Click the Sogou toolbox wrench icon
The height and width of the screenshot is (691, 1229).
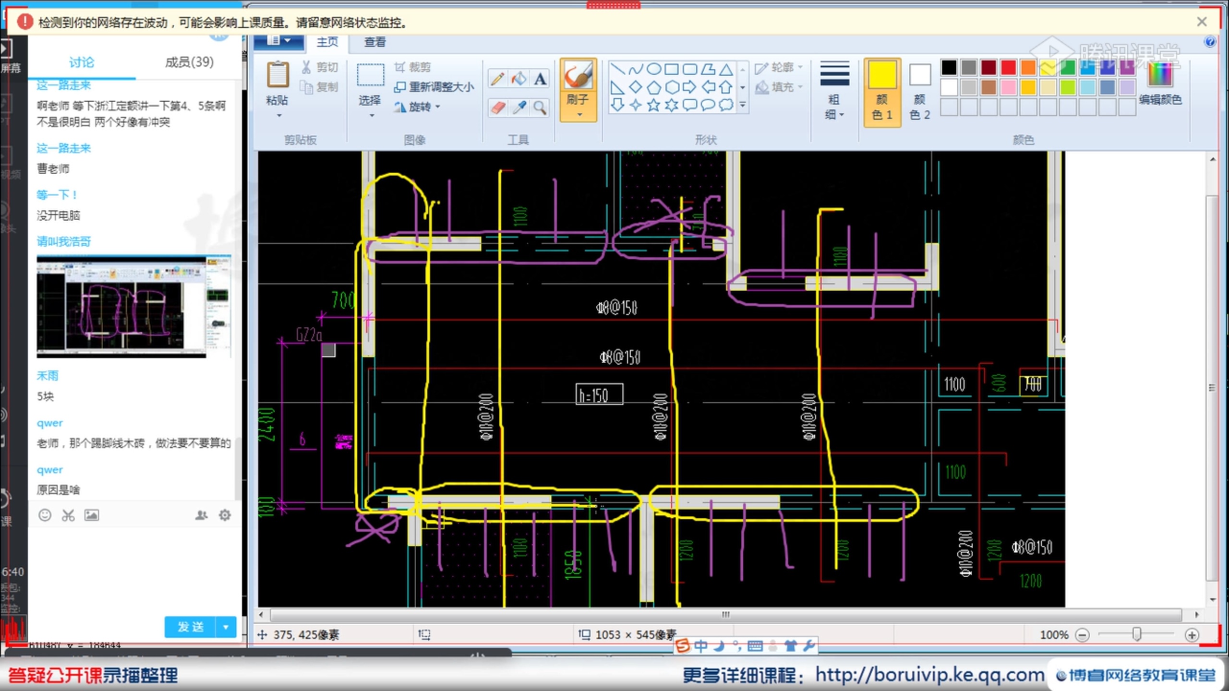click(809, 646)
